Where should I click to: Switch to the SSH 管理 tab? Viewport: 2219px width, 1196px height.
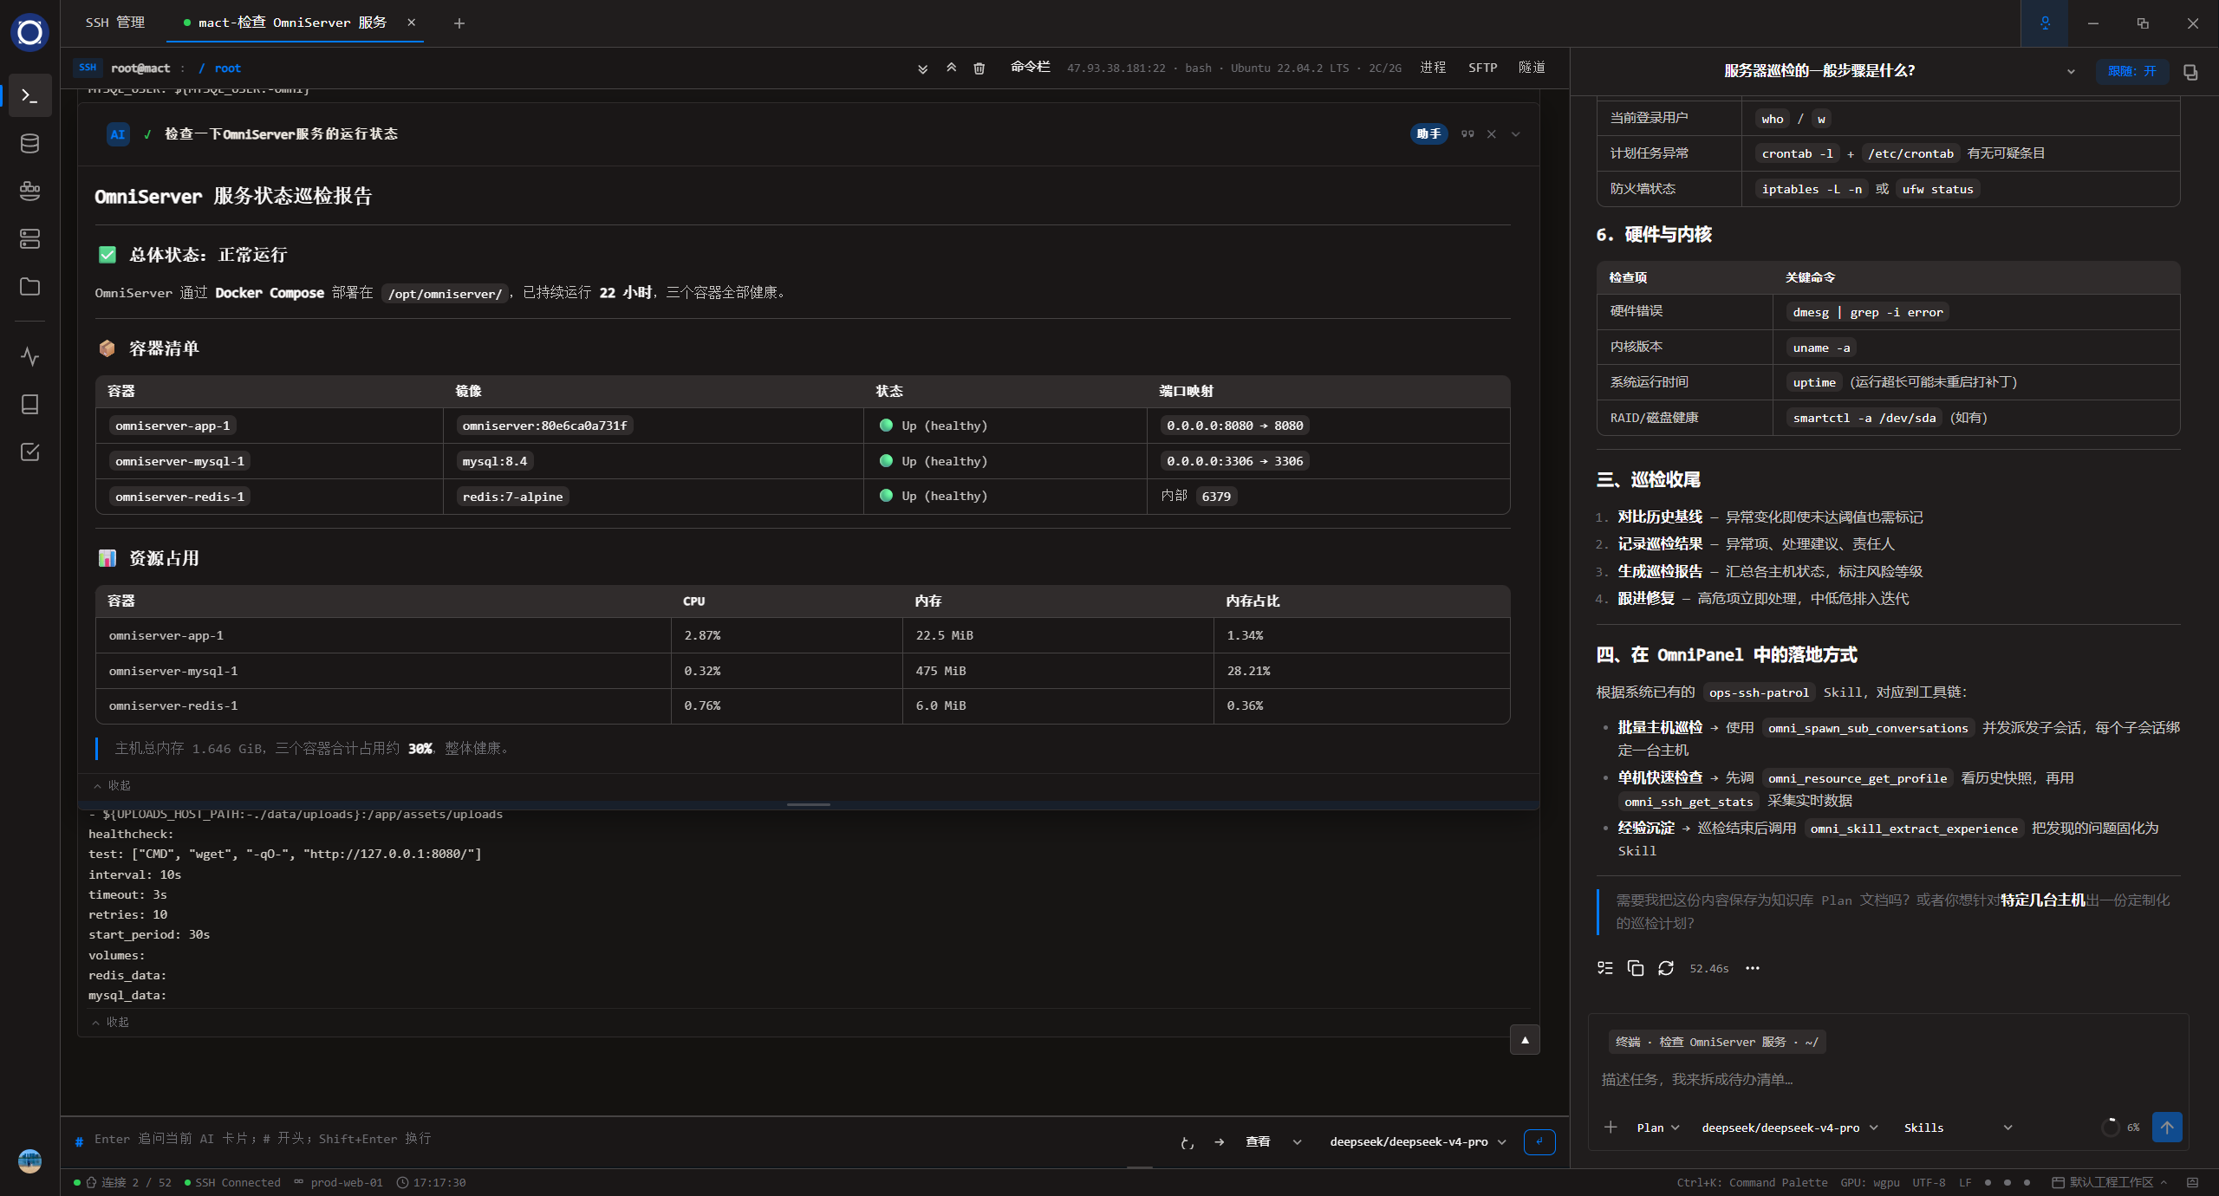click(x=115, y=23)
